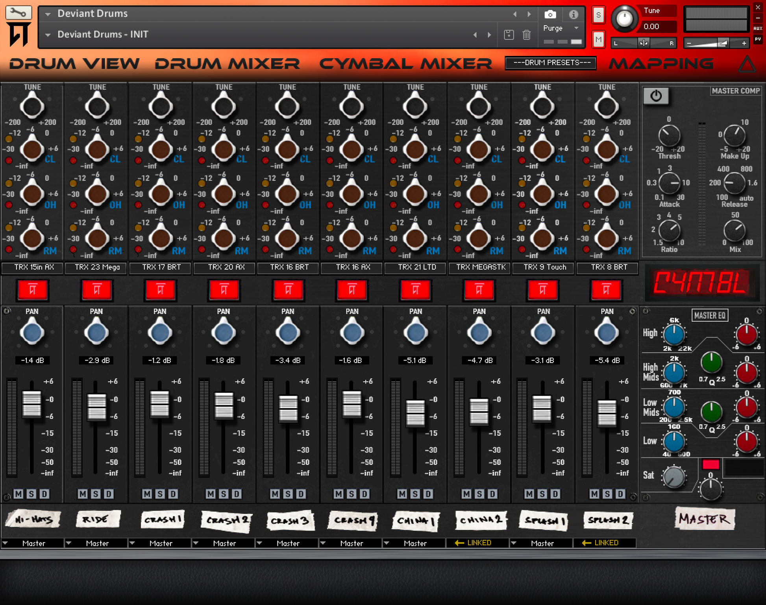
Task: Click the Master Comp Thresh knob
Action: point(669,136)
